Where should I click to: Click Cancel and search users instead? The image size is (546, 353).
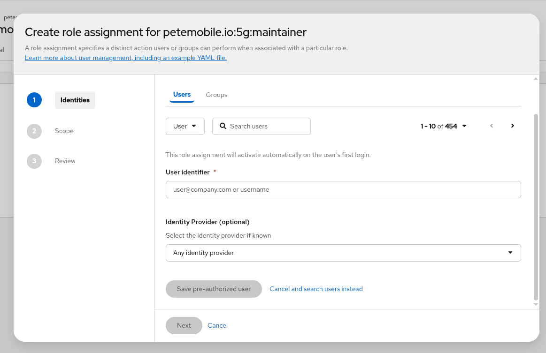pos(316,289)
